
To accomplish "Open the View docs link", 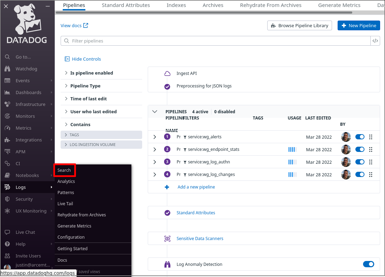I will pos(75,25).
